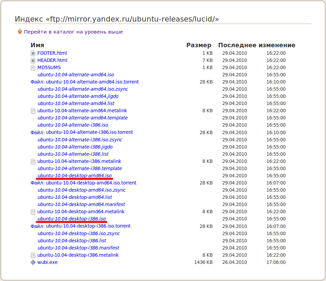Image resolution: width=326 pixels, height=281 pixels.
Task: Sort listing by the Размер column header
Action: point(199,45)
